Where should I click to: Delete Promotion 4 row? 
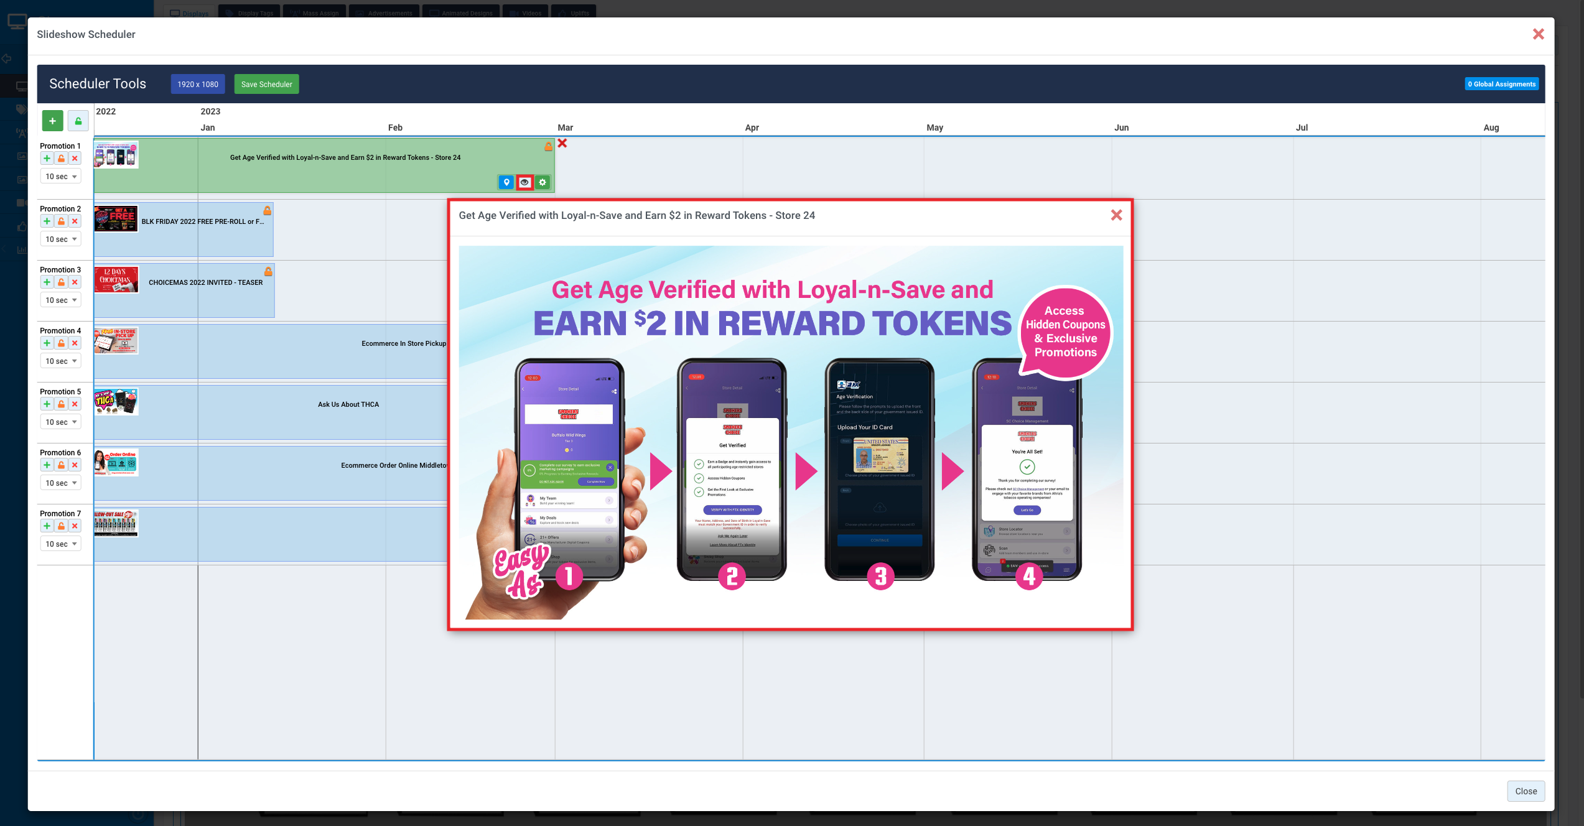75,343
